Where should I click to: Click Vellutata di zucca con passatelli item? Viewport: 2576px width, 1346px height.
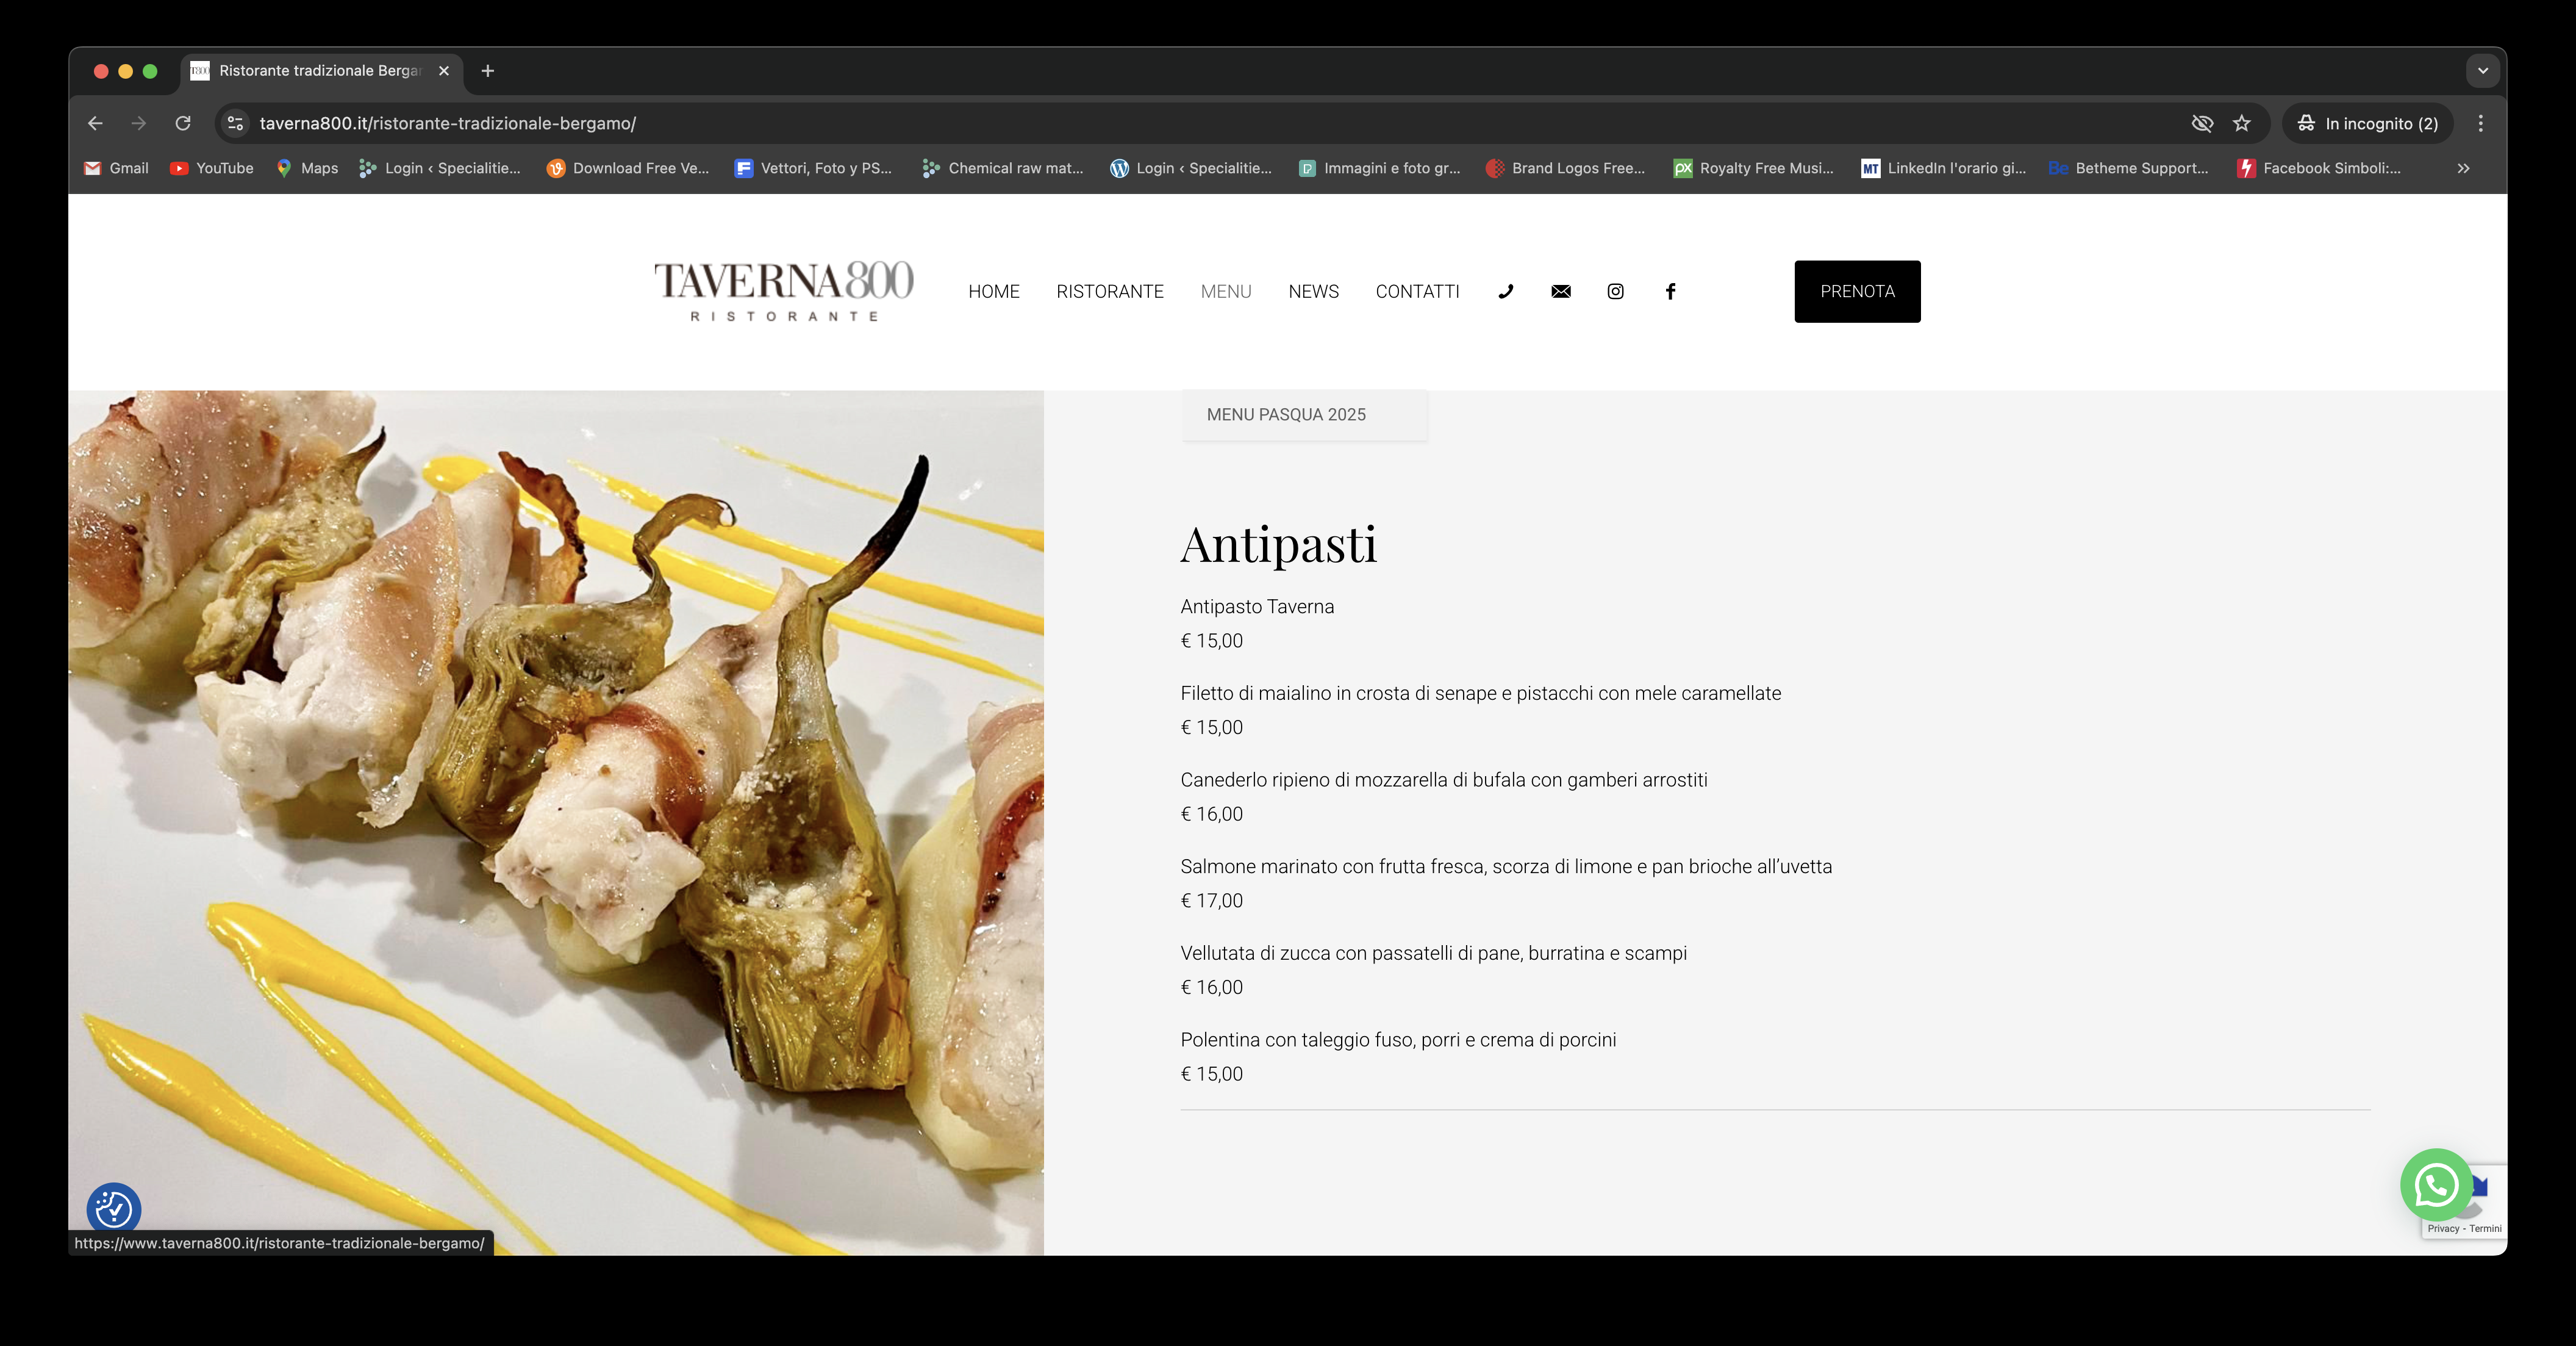pyautogui.click(x=1433, y=954)
